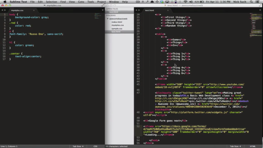Screen dimensions: 263x148
Task: Click the Bluetooth menu bar icon
Action: coord(180,2)
